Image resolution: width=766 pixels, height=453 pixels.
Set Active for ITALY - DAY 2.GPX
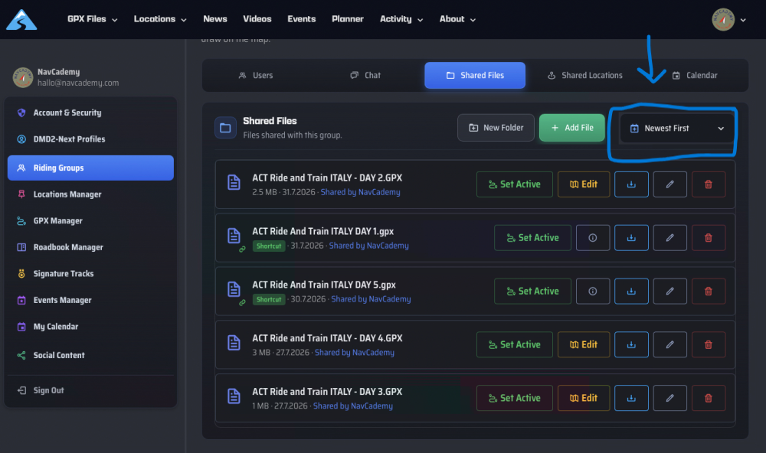pos(515,184)
